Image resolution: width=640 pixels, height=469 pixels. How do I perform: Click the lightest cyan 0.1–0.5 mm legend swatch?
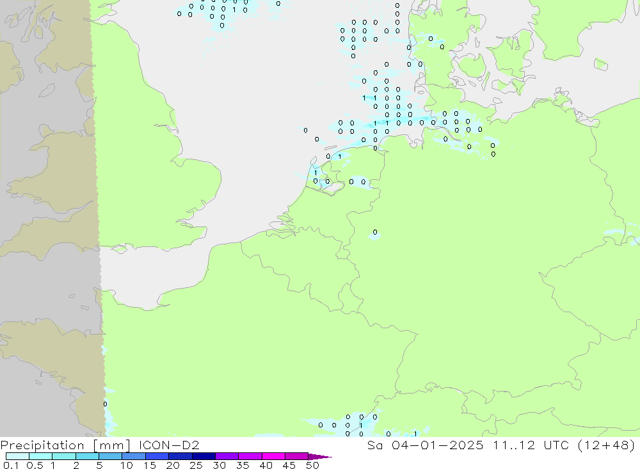(17, 456)
